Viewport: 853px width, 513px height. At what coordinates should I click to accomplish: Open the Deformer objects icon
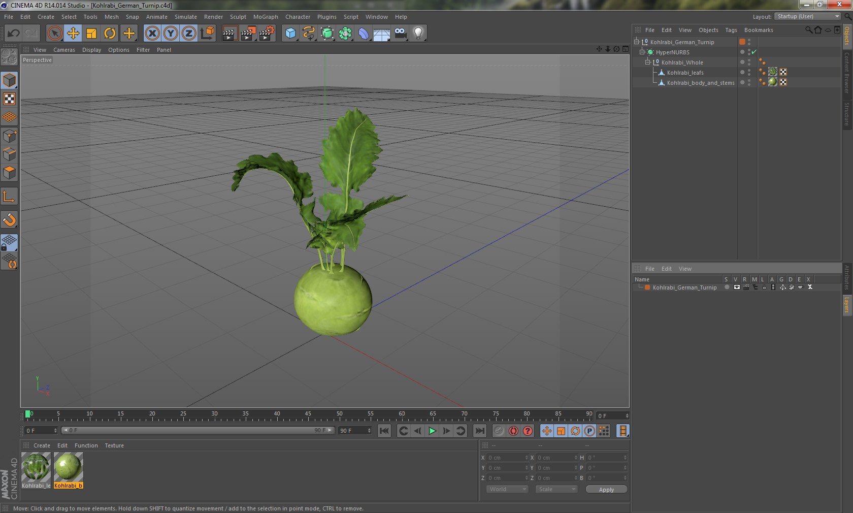pyautogui.click(x=364, y=34)
